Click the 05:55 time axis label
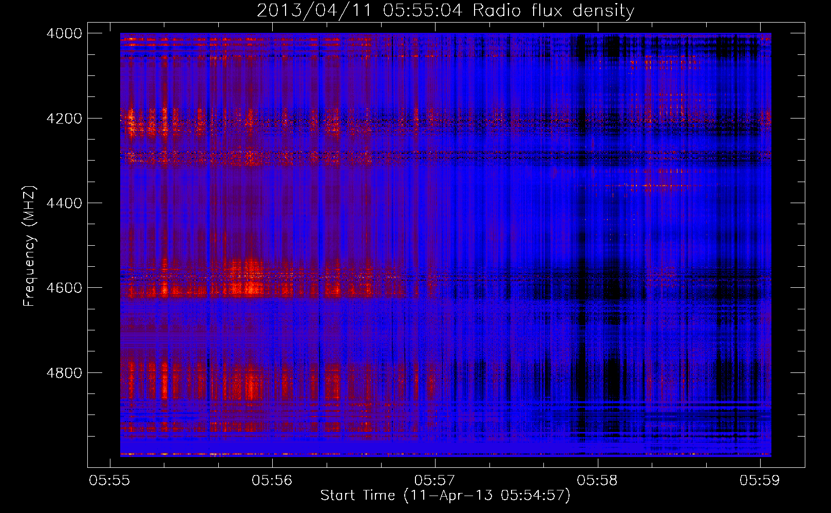The width and height of the screenshot is (831, 513). [x=109, y=480]
